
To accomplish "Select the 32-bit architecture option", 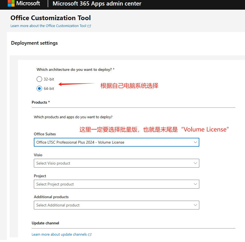I will (x=39, y=79).
